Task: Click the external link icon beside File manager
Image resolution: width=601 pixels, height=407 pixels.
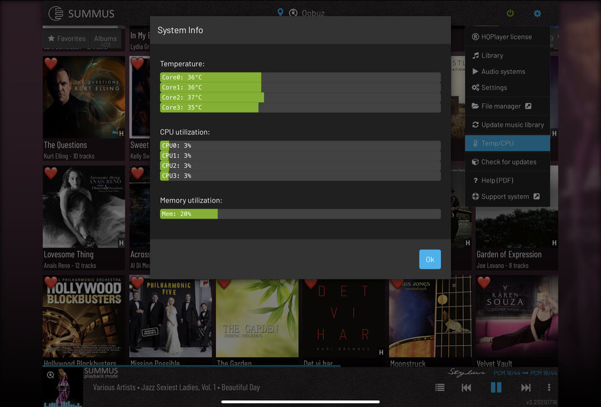Action: pyautogui.click(x=528, y=106)
